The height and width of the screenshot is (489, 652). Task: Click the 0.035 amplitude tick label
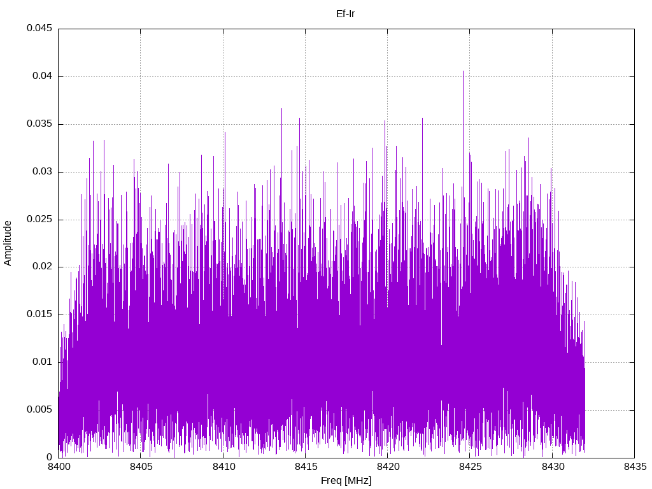(39, 124)
